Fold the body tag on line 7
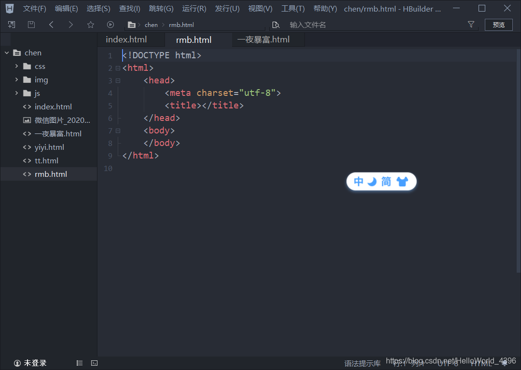 (x=118, y=131)
